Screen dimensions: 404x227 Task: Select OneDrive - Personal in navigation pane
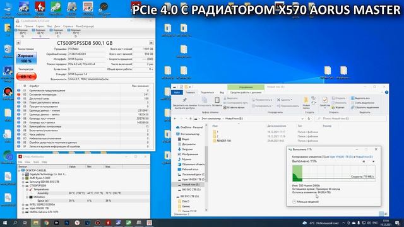pos(189,127)
